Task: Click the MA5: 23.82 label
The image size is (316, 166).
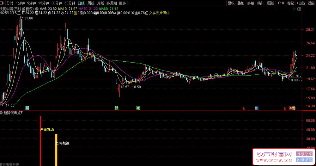Action: [x=48, y=9]
